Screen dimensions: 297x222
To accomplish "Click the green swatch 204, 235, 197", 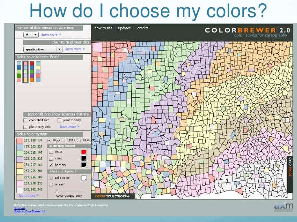I will 20,153.
